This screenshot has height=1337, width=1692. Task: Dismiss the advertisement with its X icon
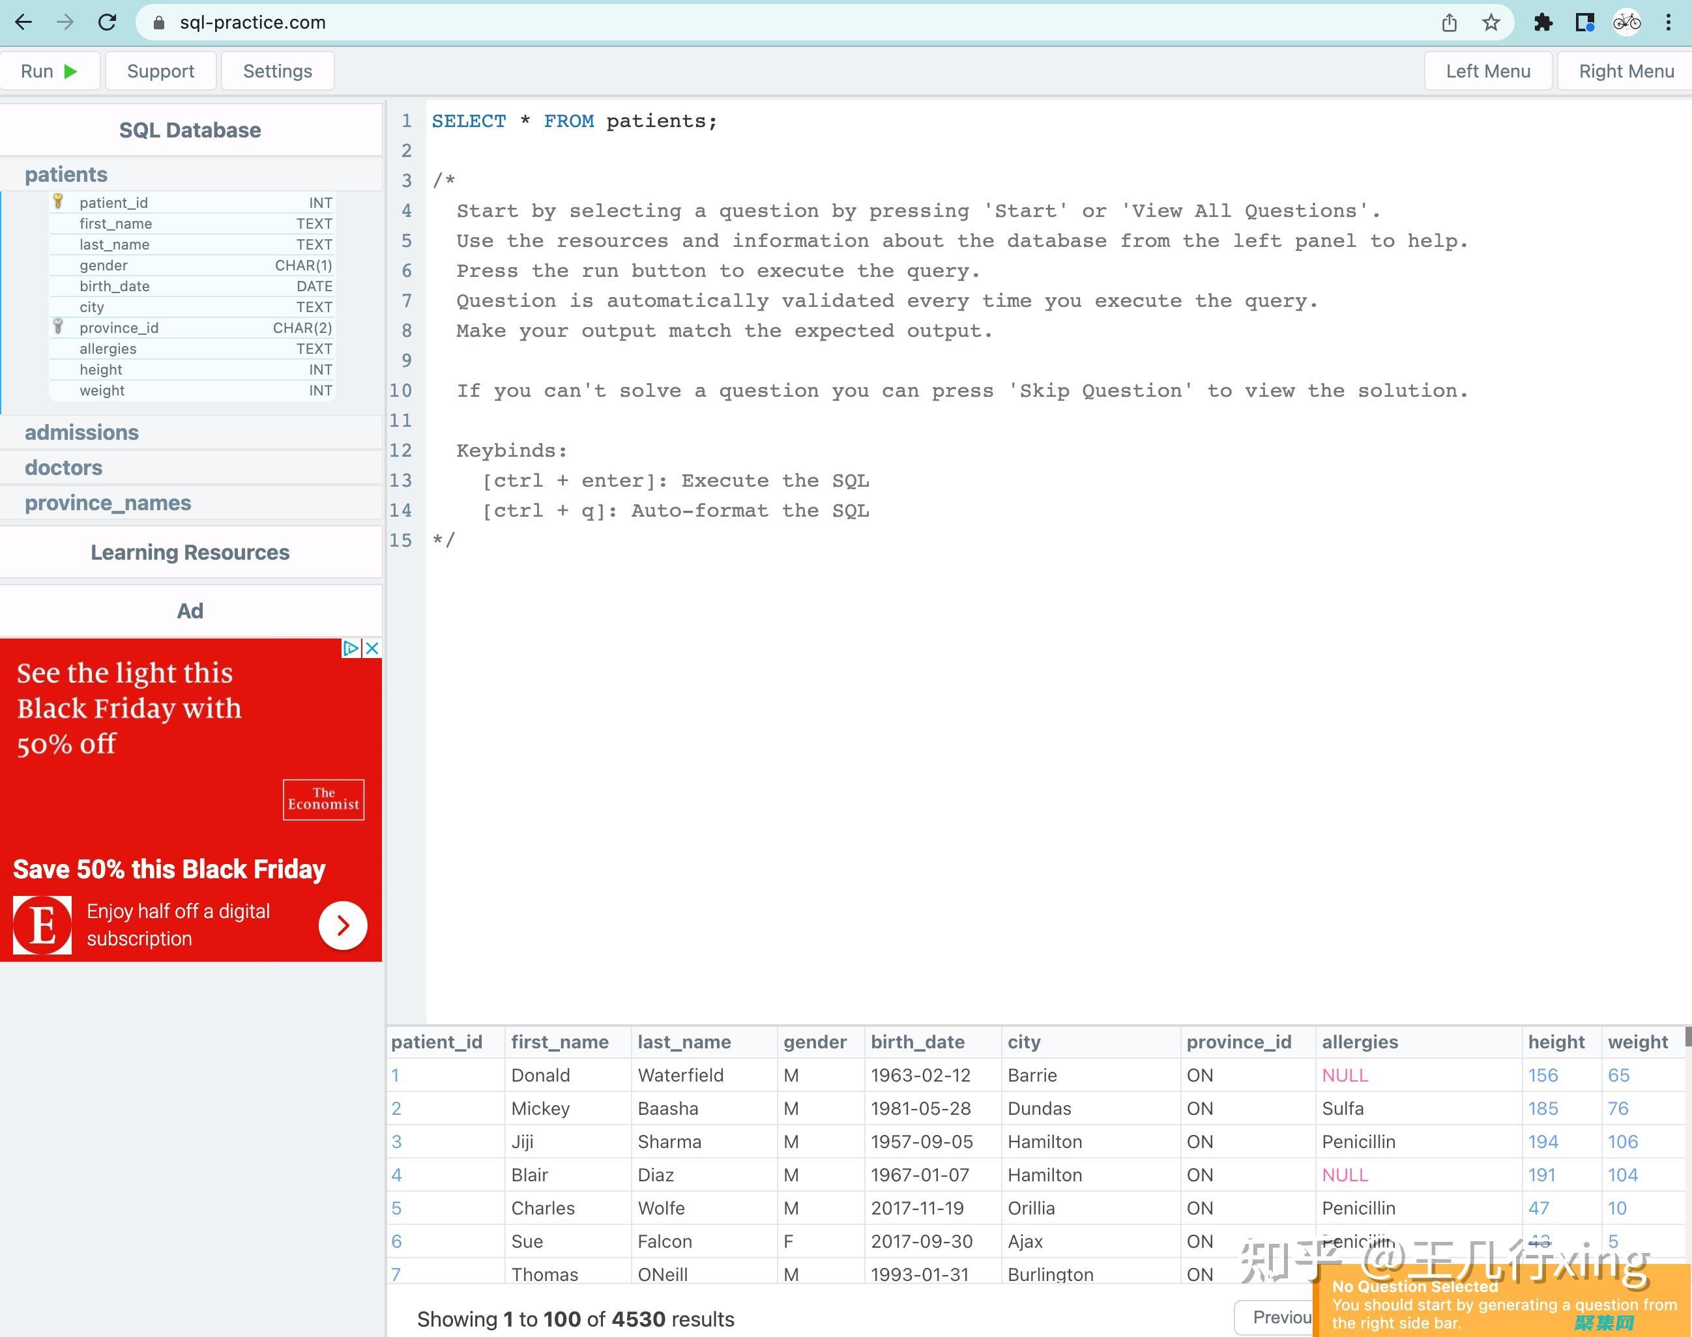372,648
